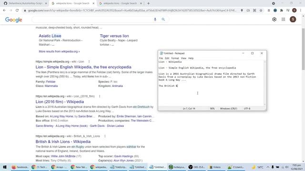Click Windows (CRLF) in Notepad status bar
This screenshot has width=305, height=171.
point(229,109)
